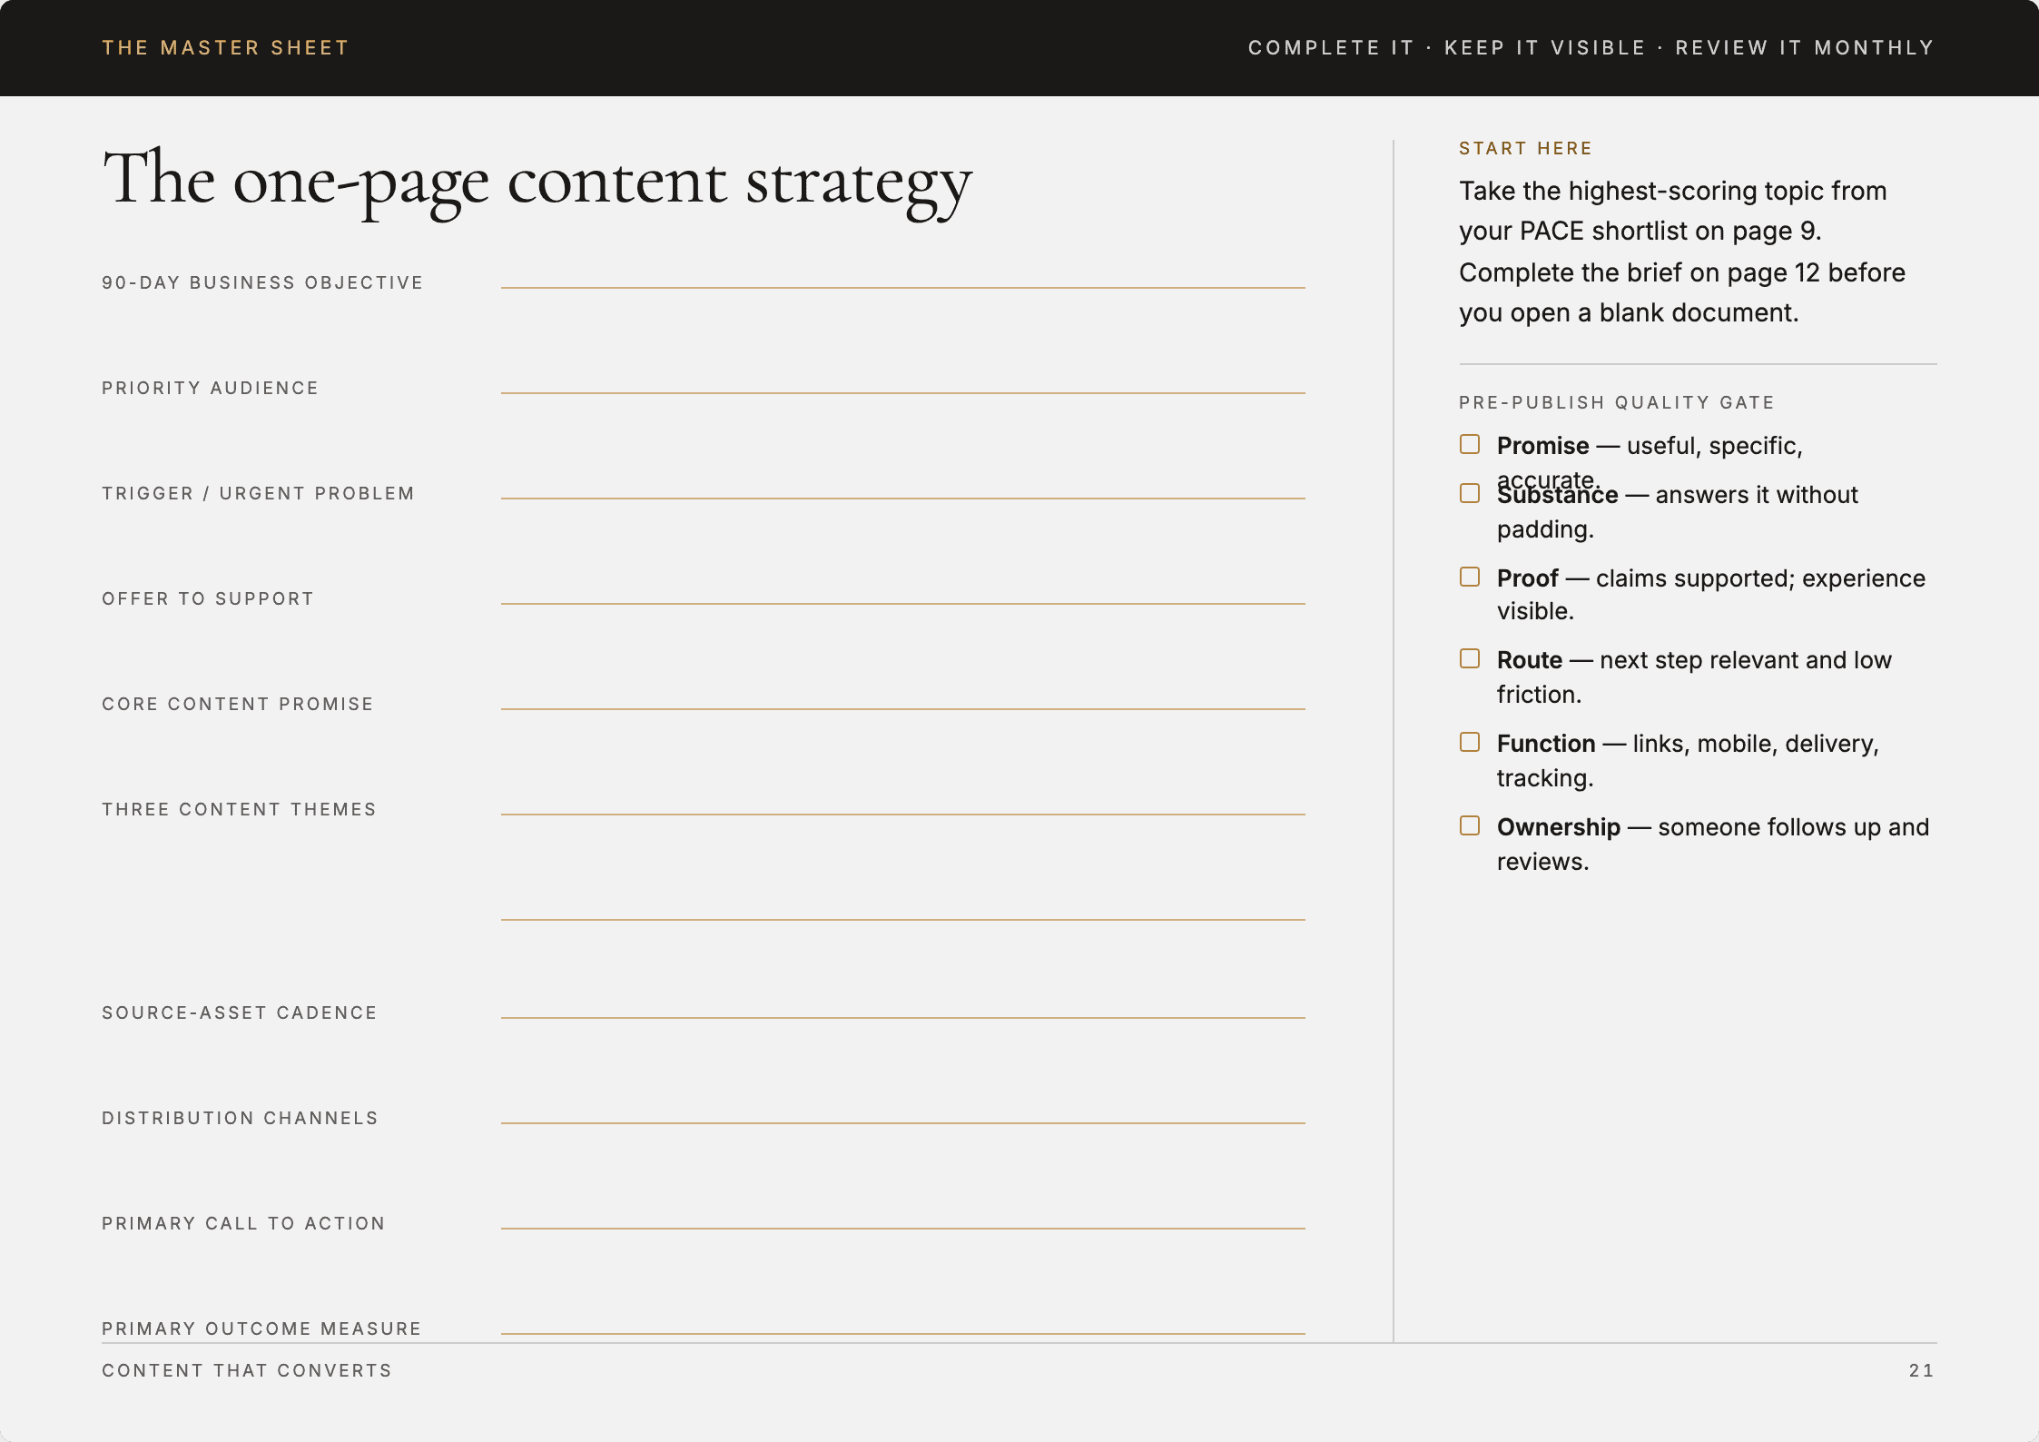Screen dimensions: 2039x1442
Task: Click 'PRE-PUBLISH QUALITY GATE' heading
Action: tap(1617, 402)
